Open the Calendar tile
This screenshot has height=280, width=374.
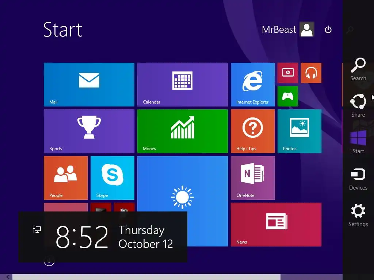(183, 85)
